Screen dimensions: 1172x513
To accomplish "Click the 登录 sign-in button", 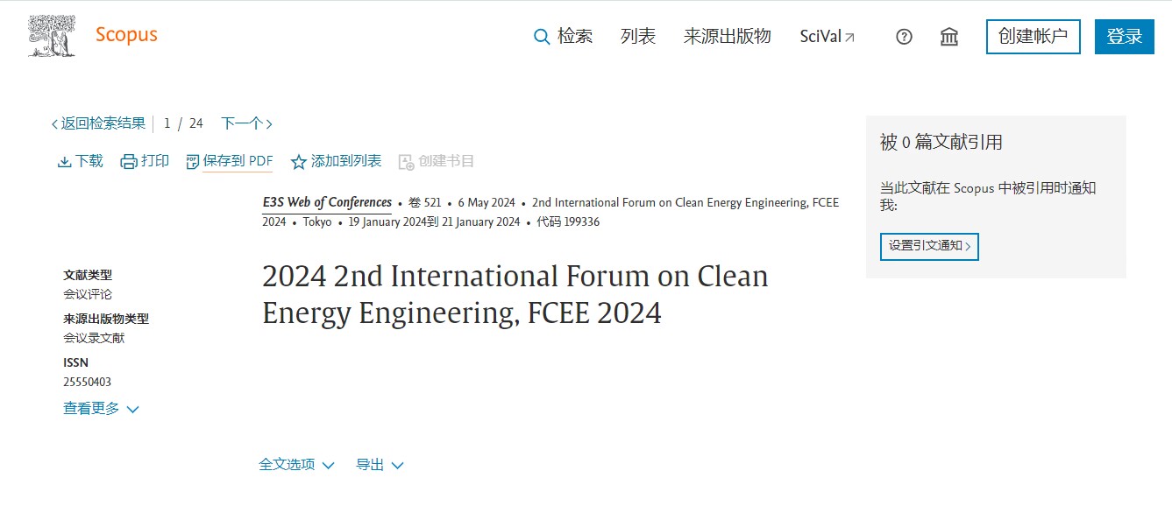I will click(x=1125, y=37).
